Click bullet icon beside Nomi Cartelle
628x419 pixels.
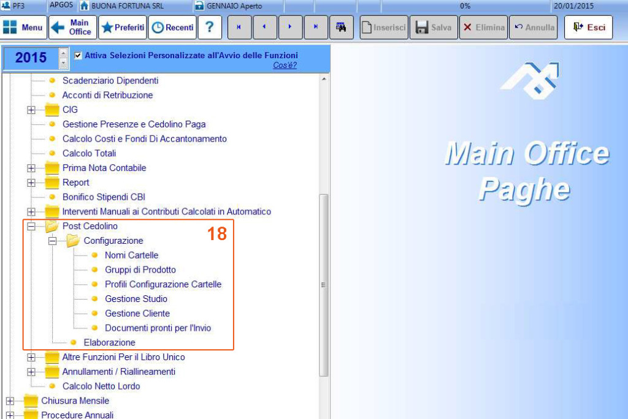94,255
